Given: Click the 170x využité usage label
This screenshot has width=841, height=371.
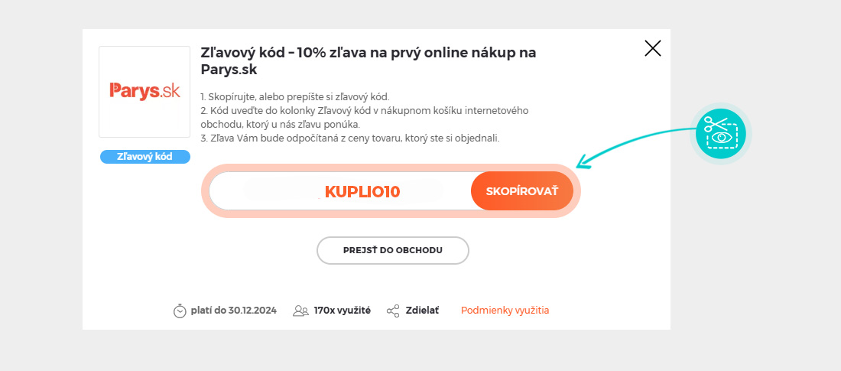Looking at the screenshot, I should point(343,311).
